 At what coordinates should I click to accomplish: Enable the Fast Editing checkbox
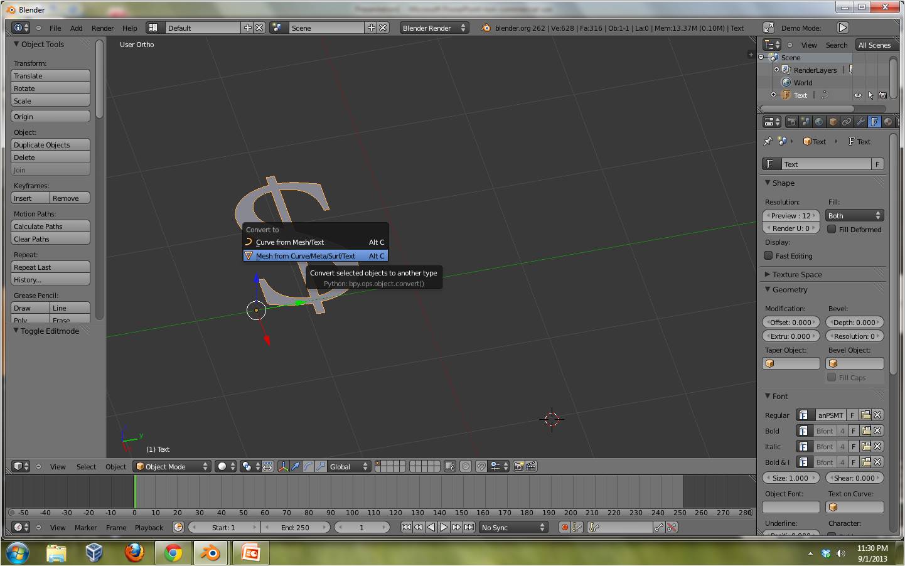click(768, 255)
